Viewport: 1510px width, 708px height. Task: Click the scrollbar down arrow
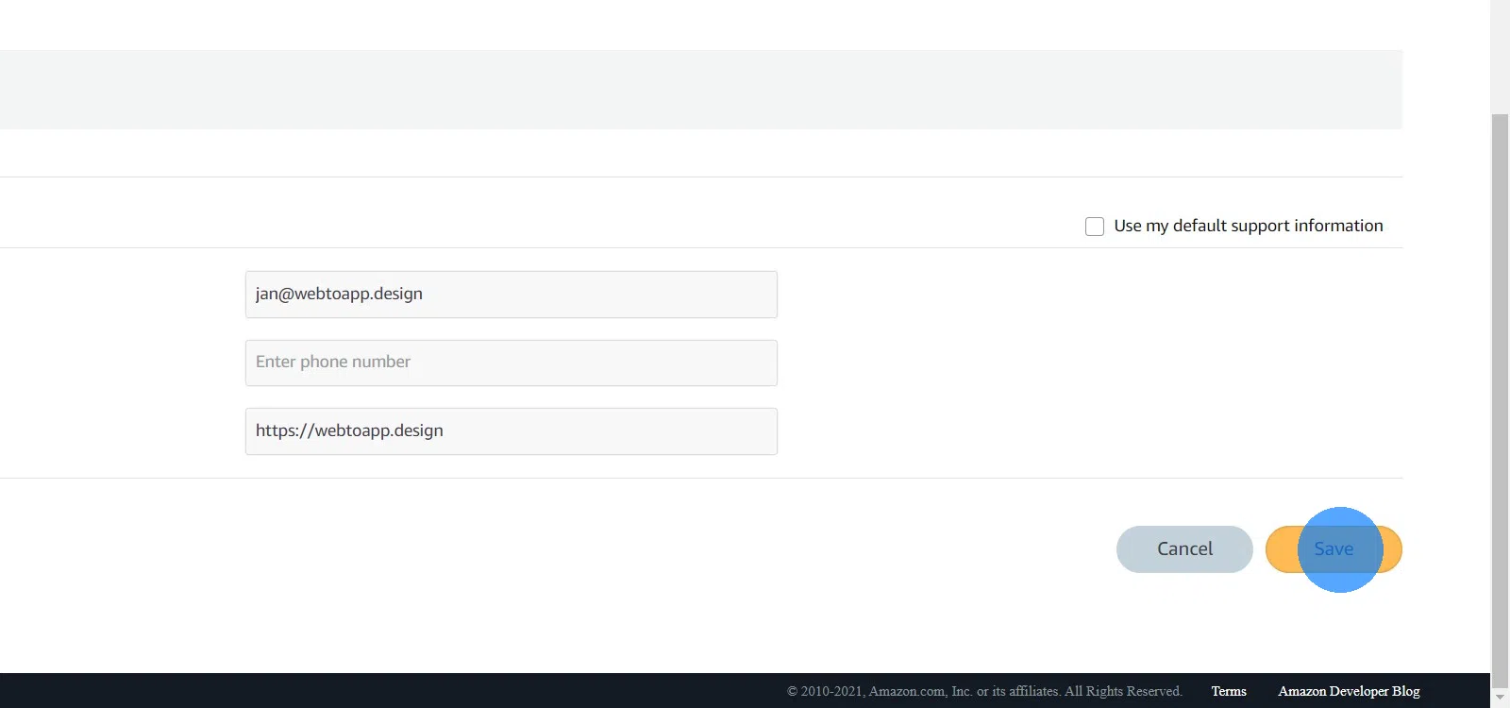tap(1500, 698)
